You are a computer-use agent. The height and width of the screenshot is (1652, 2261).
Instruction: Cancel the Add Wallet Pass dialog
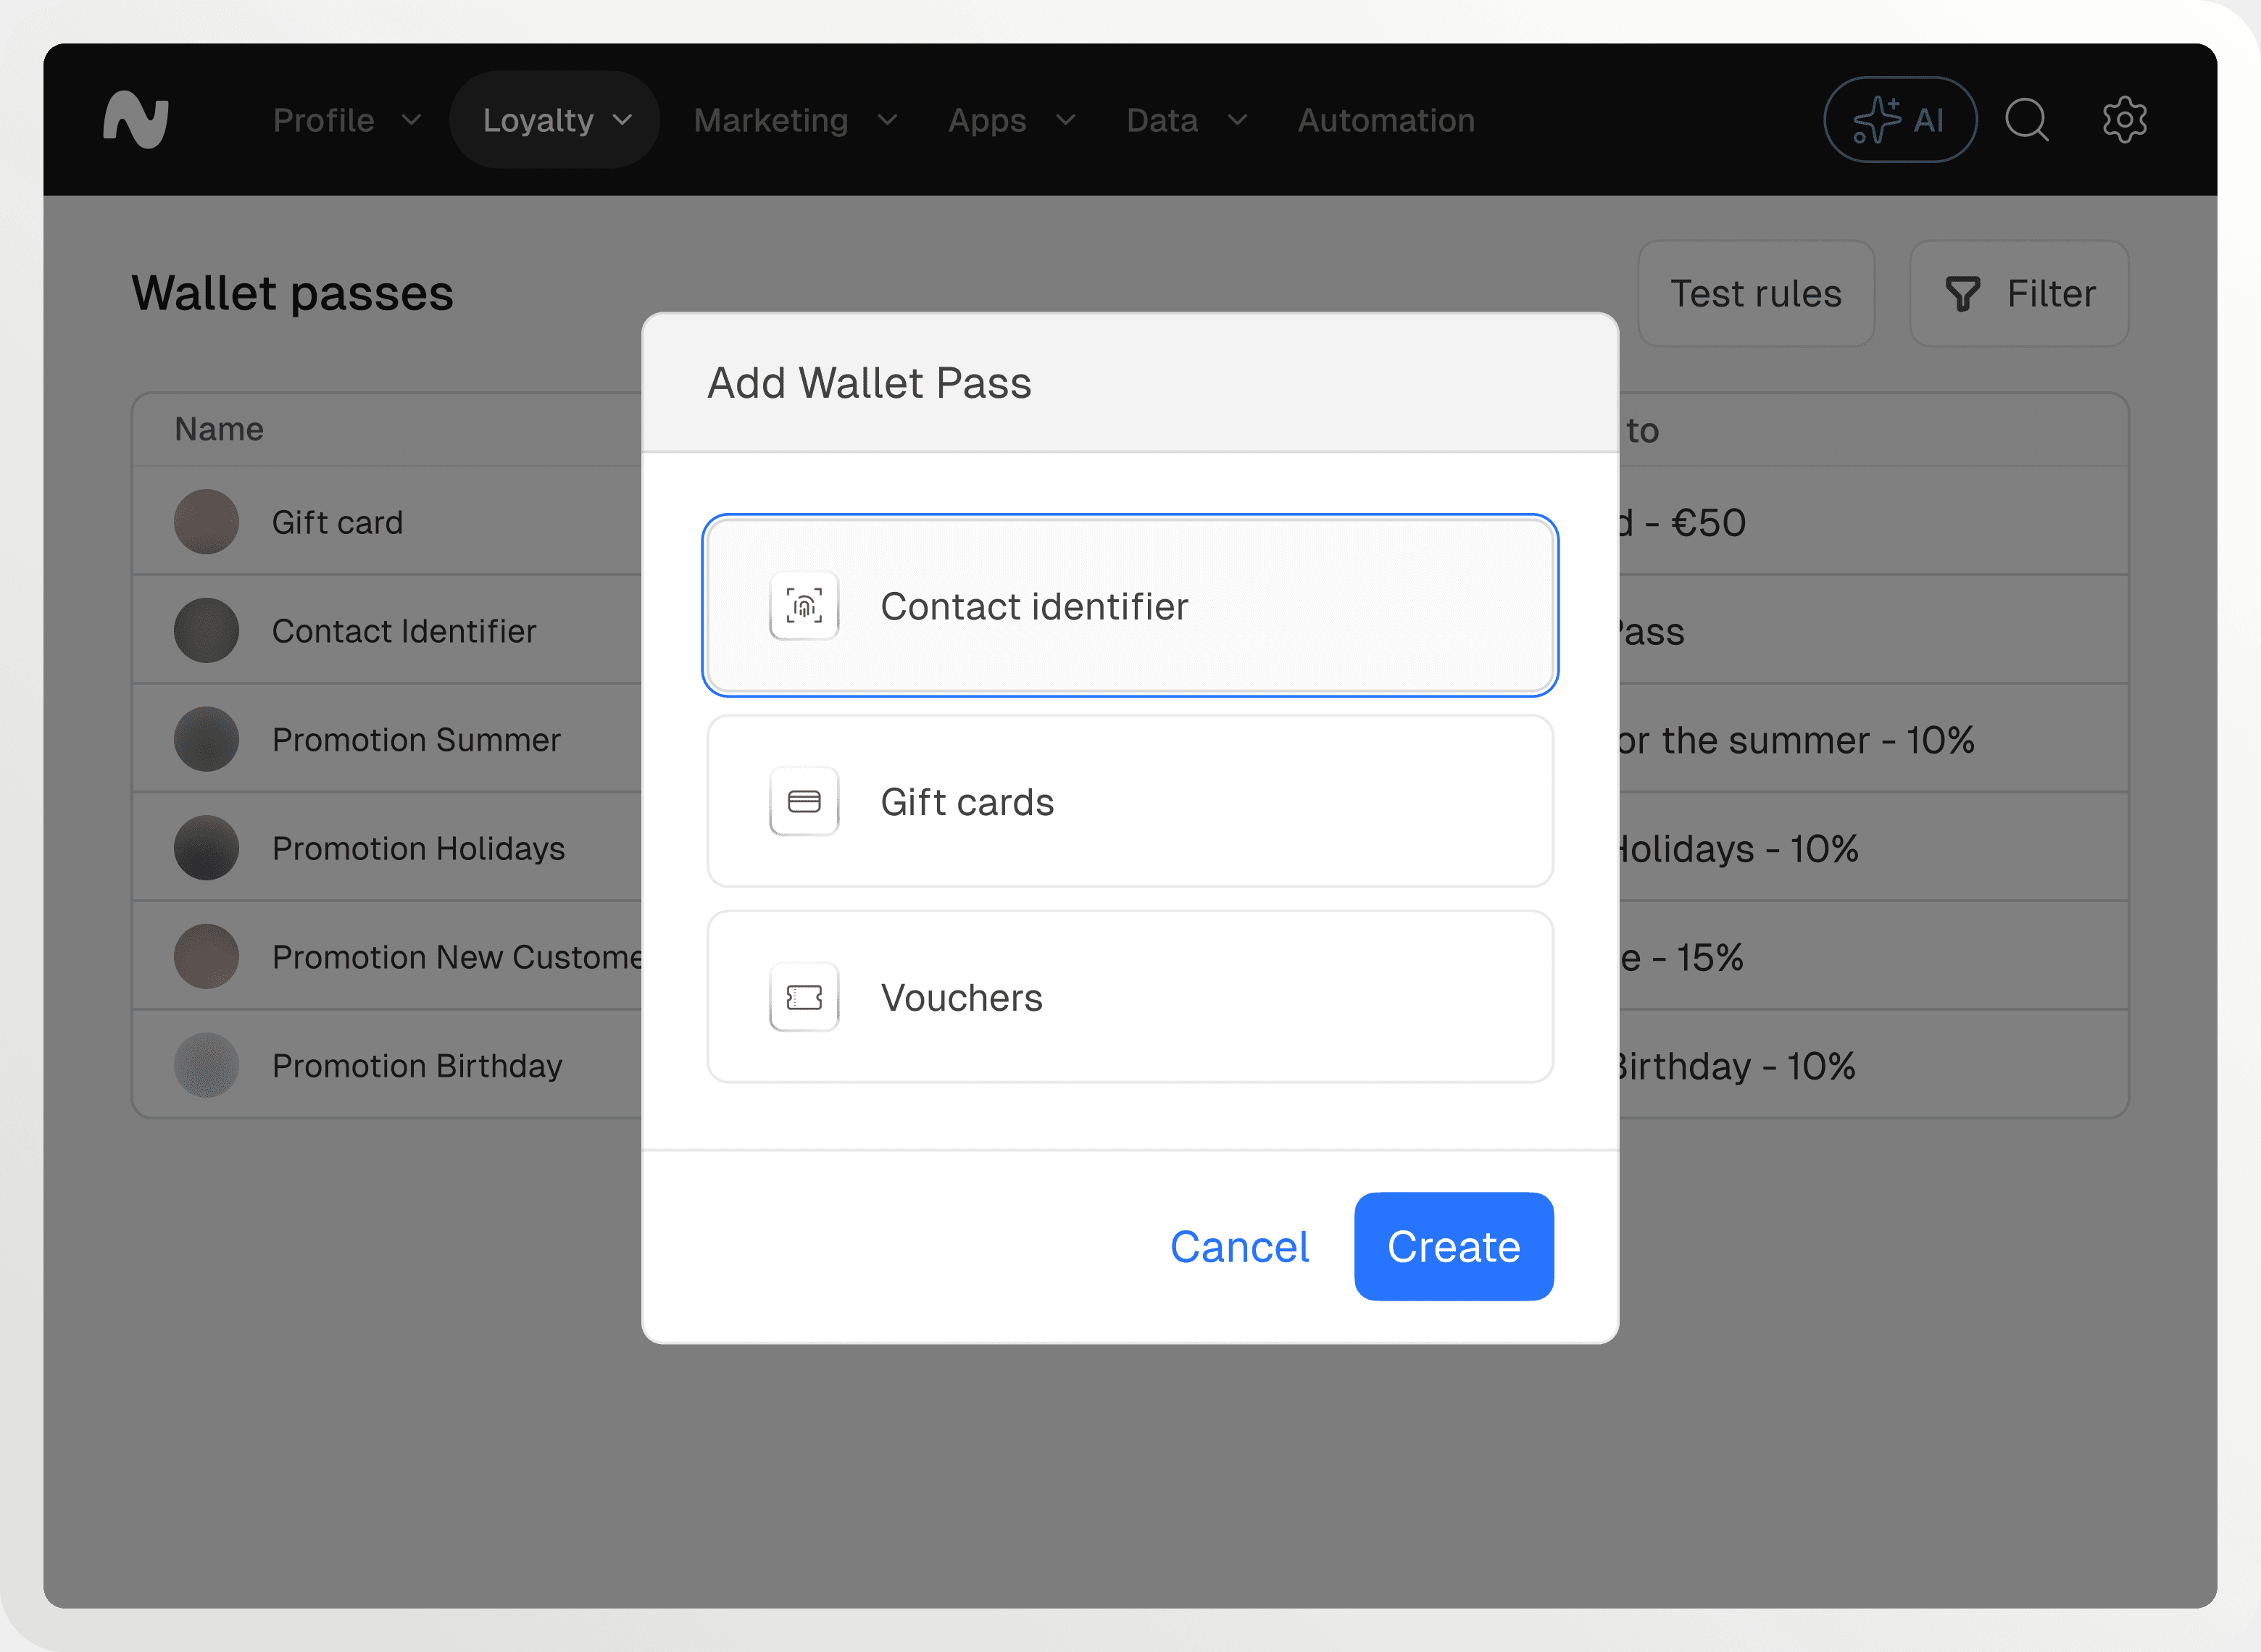(x=1239, y=1247)
